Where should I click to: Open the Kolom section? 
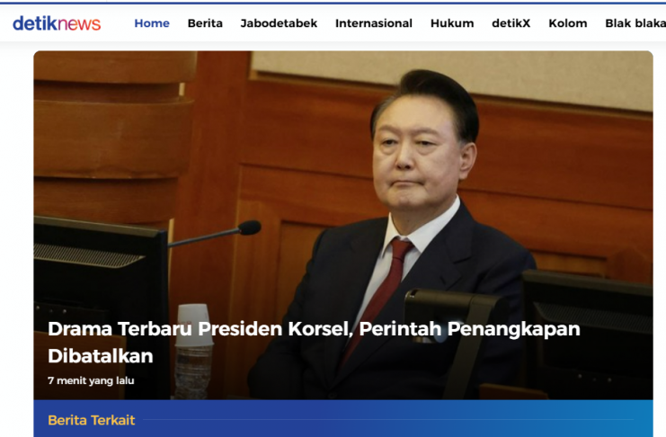point(568,23)
